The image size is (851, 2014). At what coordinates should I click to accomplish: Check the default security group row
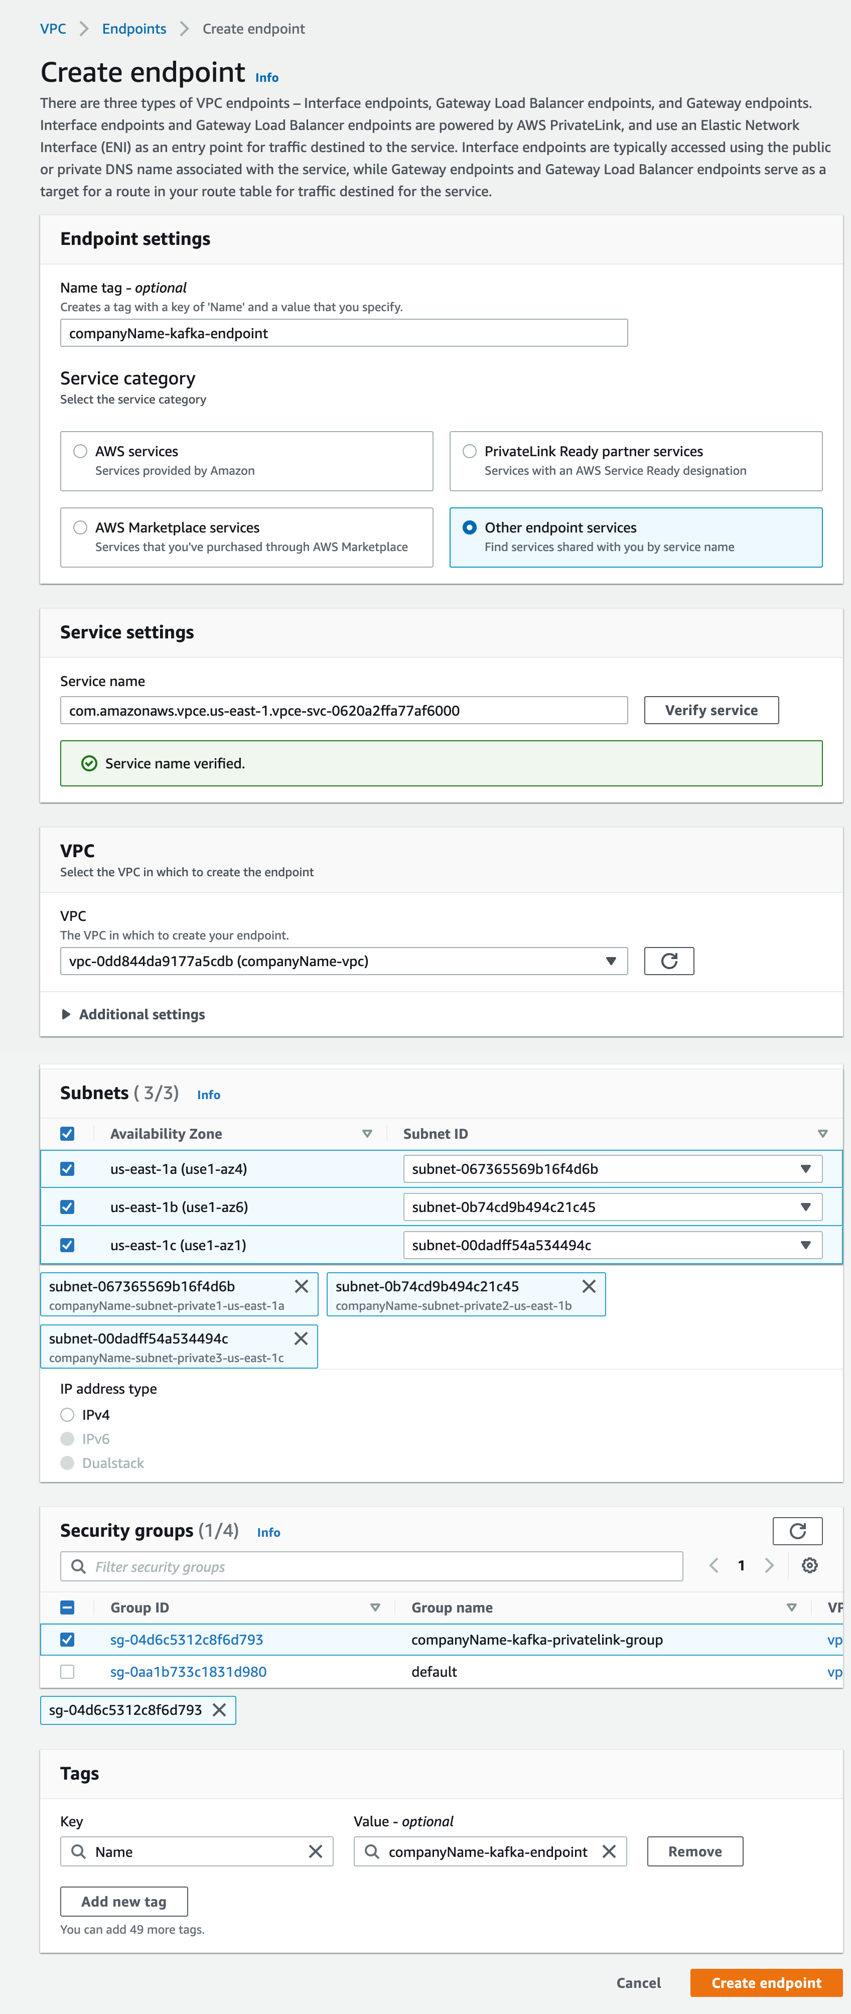(68, 1672)
